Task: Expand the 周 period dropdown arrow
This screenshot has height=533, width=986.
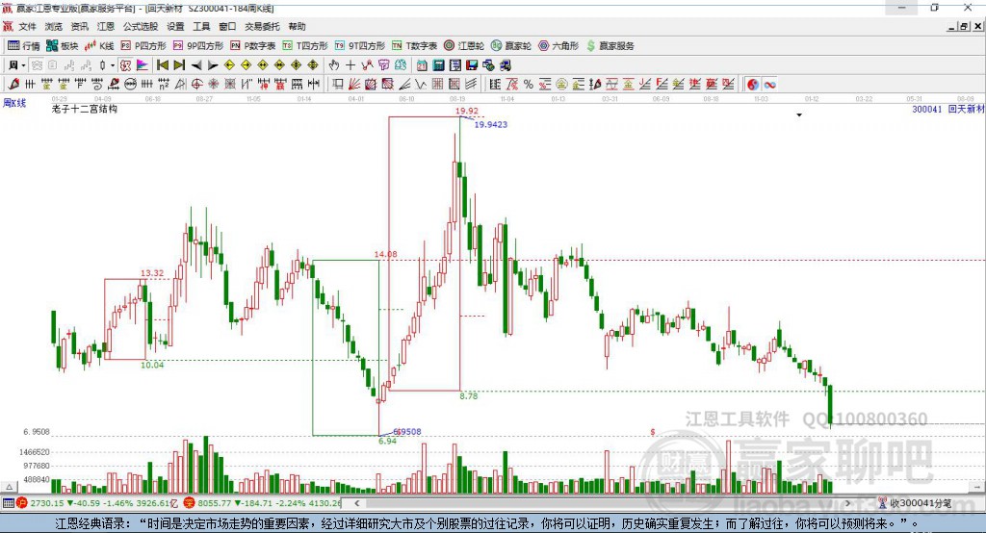Action: [x=23, y=65]
